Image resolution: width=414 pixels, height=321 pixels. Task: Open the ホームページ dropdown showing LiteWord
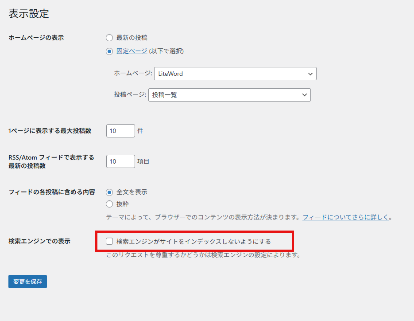coord(235,74)
